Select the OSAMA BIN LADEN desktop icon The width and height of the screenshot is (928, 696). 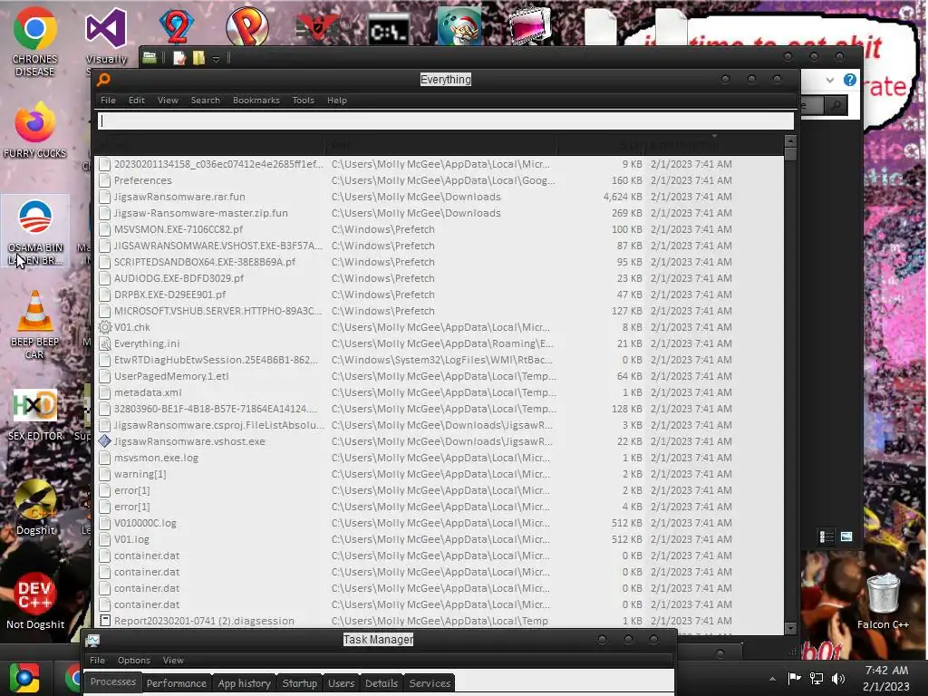click(35, 231)
